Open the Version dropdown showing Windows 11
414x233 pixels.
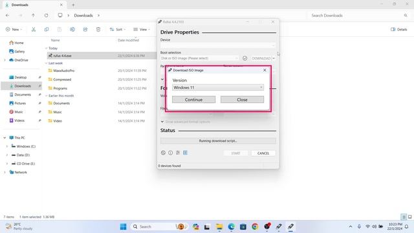pos(218,87)
